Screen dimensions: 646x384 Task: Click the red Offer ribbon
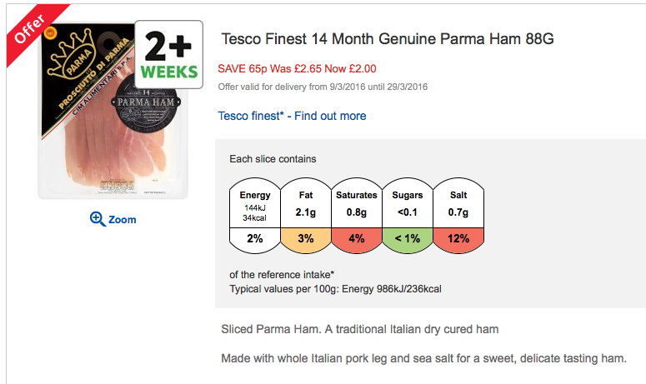(23, 30)
